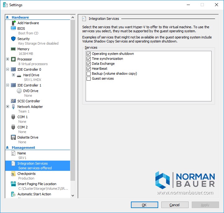
Task: Click the 'Boot from CD' text
Action: (x=28, y=33)
